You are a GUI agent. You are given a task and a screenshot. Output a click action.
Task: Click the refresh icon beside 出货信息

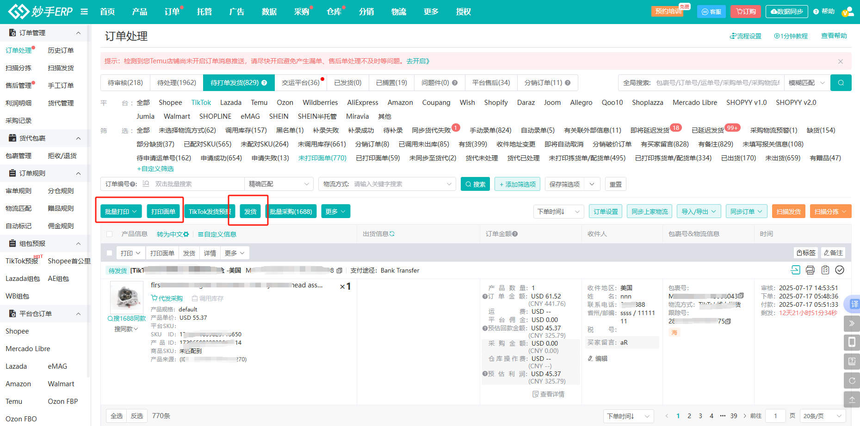pyautogui.click(x=392, y=234)
